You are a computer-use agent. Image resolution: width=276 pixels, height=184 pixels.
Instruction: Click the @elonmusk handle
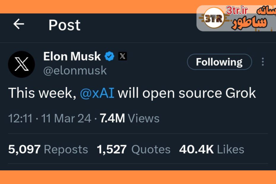75,71
